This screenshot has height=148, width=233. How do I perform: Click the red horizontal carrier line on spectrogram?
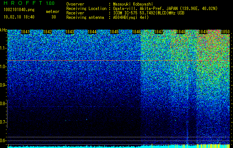[119, 61]
